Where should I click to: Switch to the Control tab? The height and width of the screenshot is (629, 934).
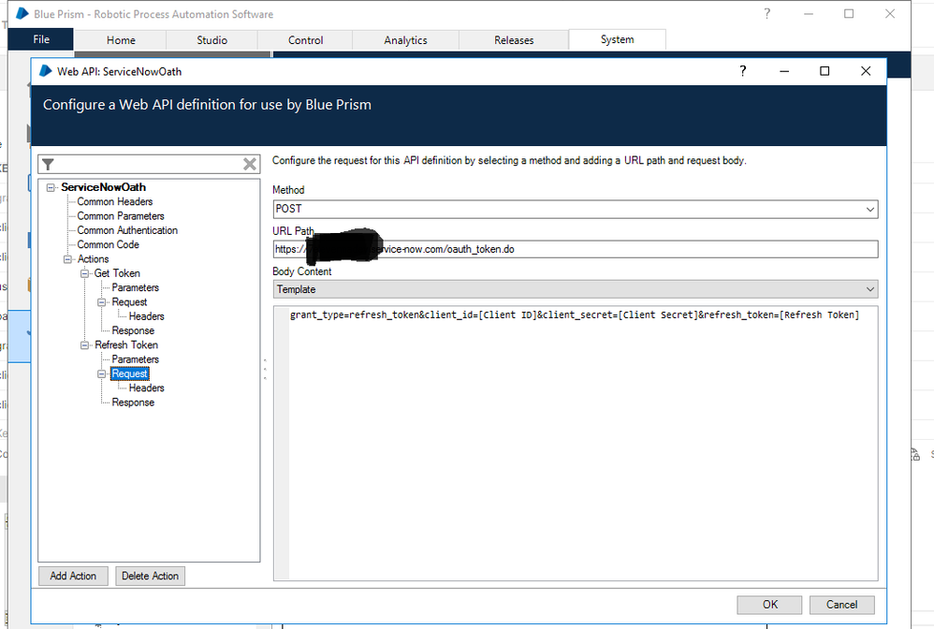pyautogui.click(x=306, y=40)
